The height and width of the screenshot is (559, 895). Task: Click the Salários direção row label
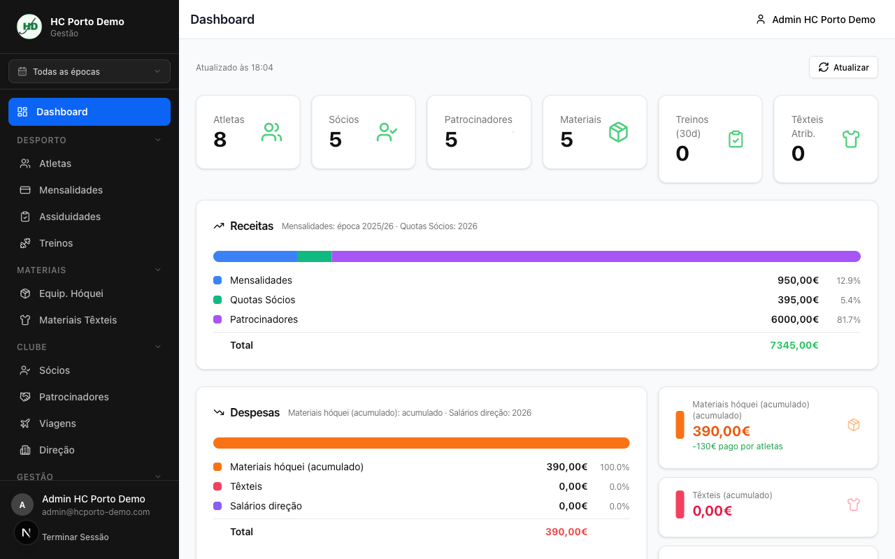point(266,506)
